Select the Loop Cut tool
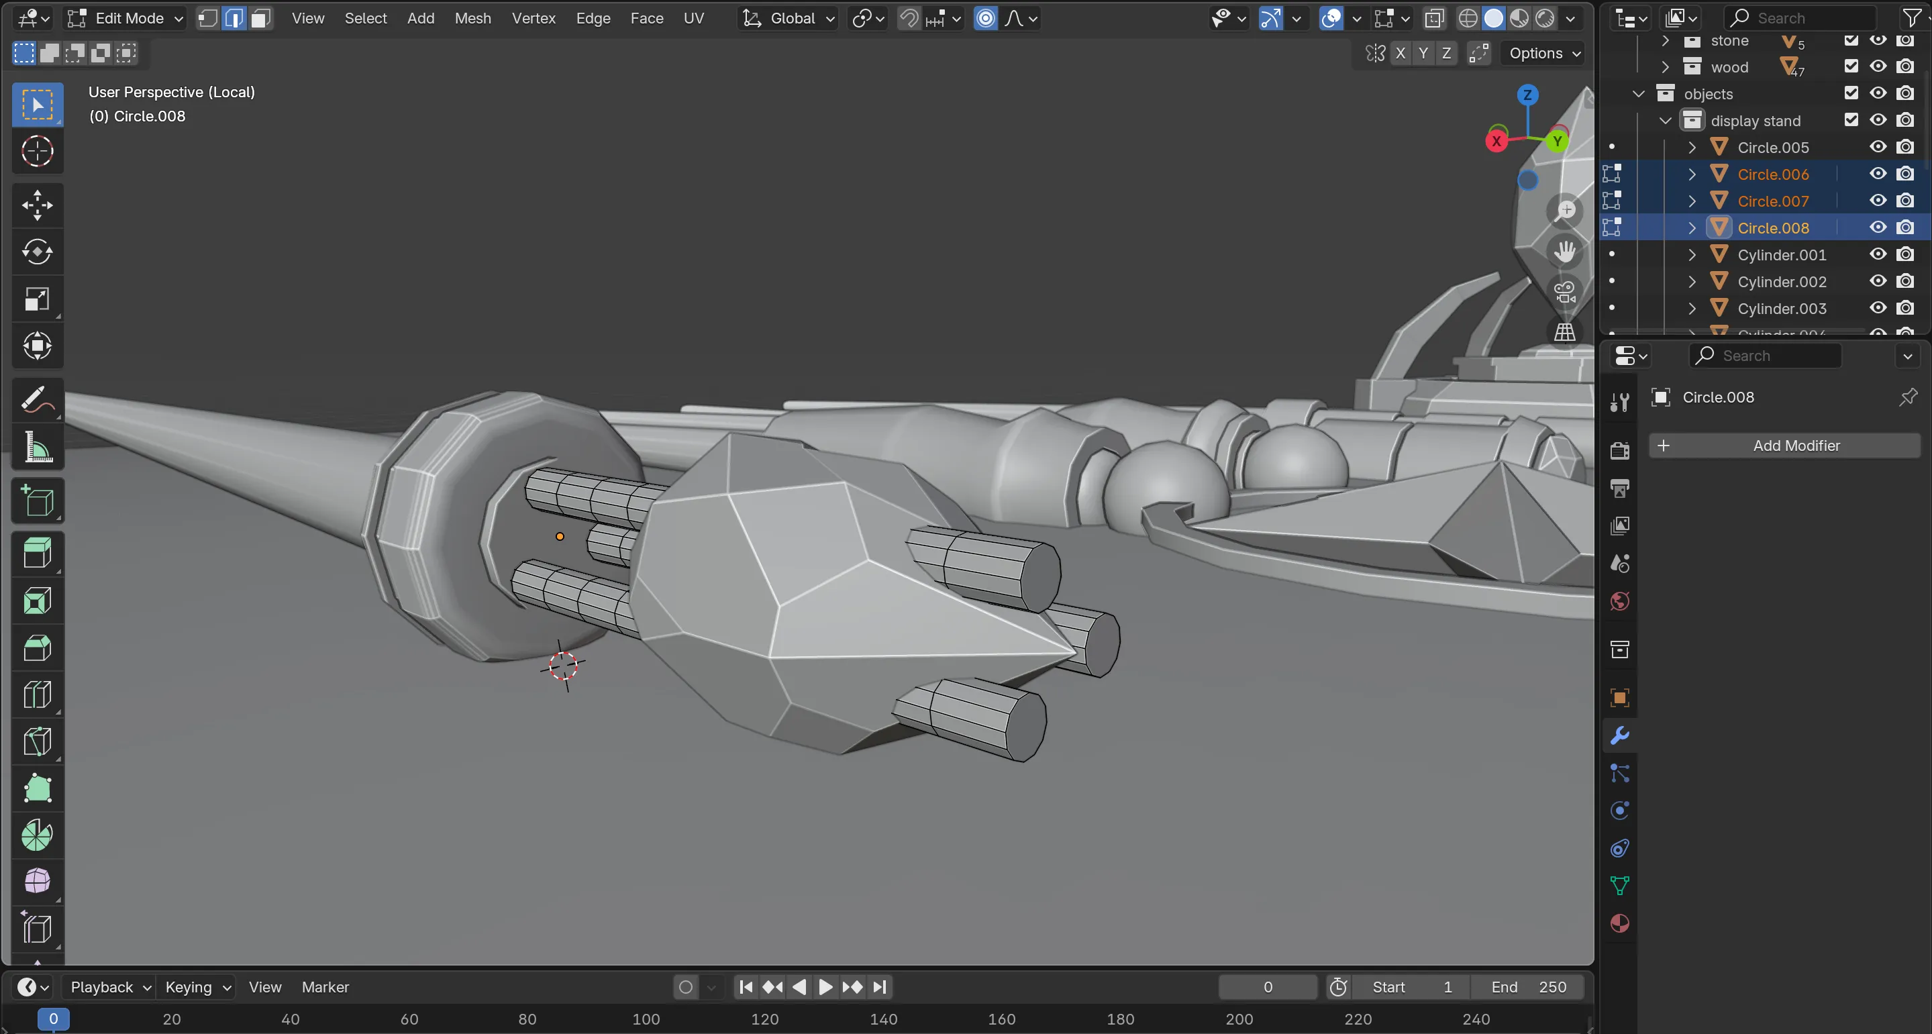 38,695
